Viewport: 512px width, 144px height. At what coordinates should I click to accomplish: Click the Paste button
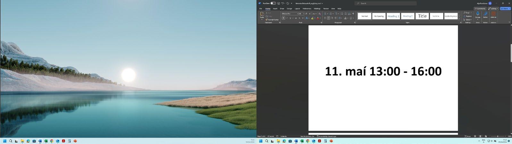point(262,15)
